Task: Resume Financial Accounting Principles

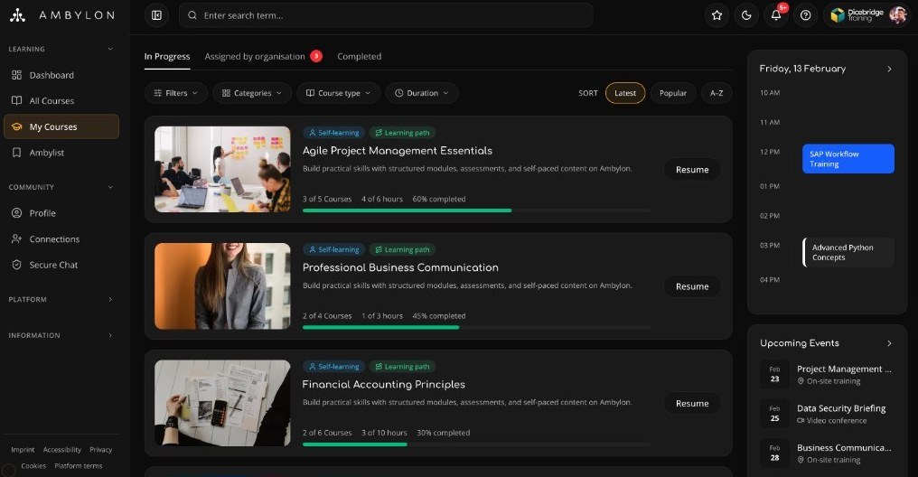Action: point(692,403)
